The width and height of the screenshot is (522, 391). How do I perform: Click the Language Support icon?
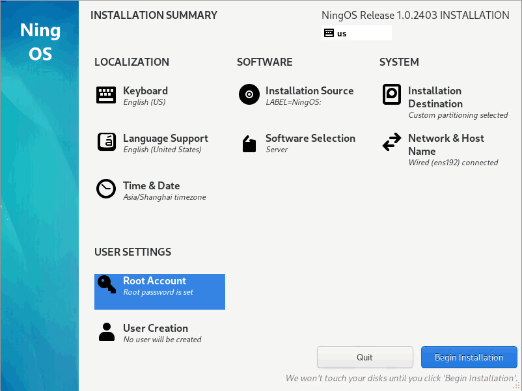[107, 142]
